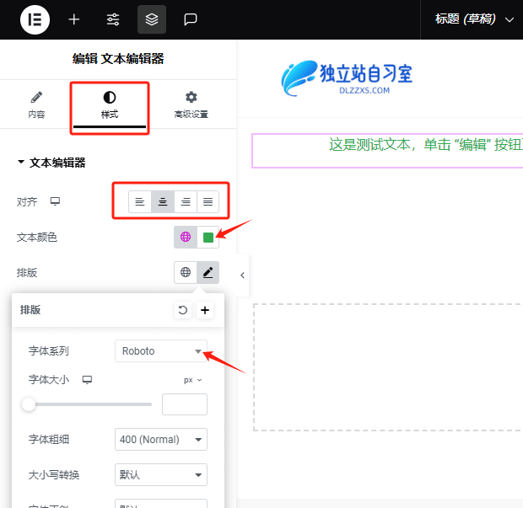Open the green text color swatch
The width and height of the screenshot is (523, 508).
[208, 238]
